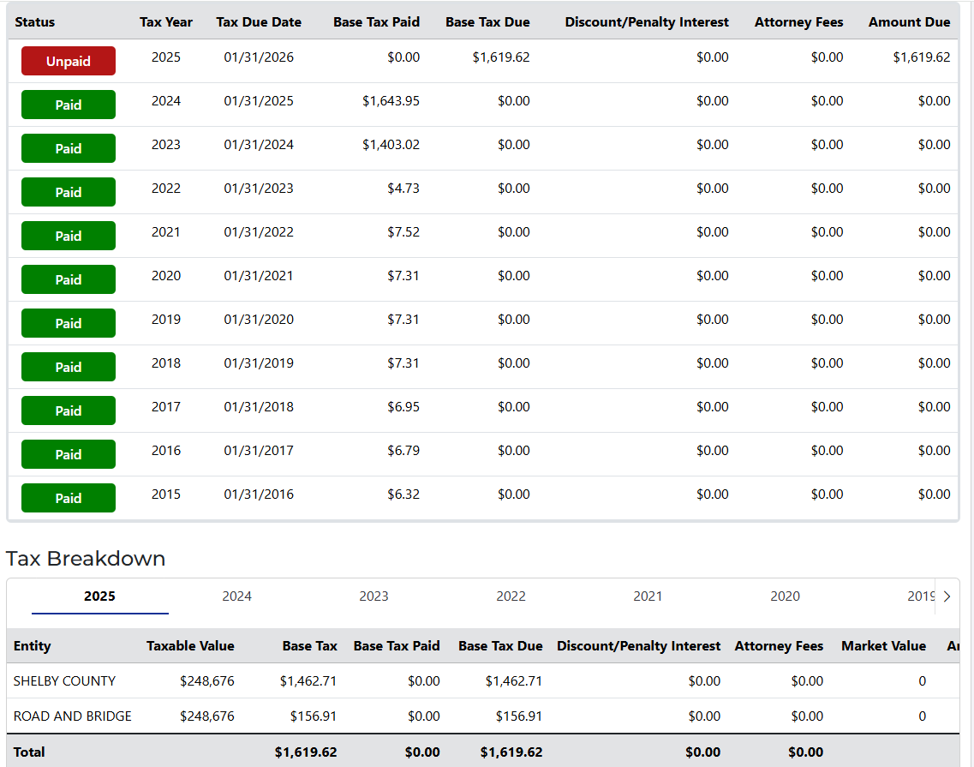This screenshot has height=767, width=974.
Task: Click the Taxable Value column header
Action: tap(190, 646)
